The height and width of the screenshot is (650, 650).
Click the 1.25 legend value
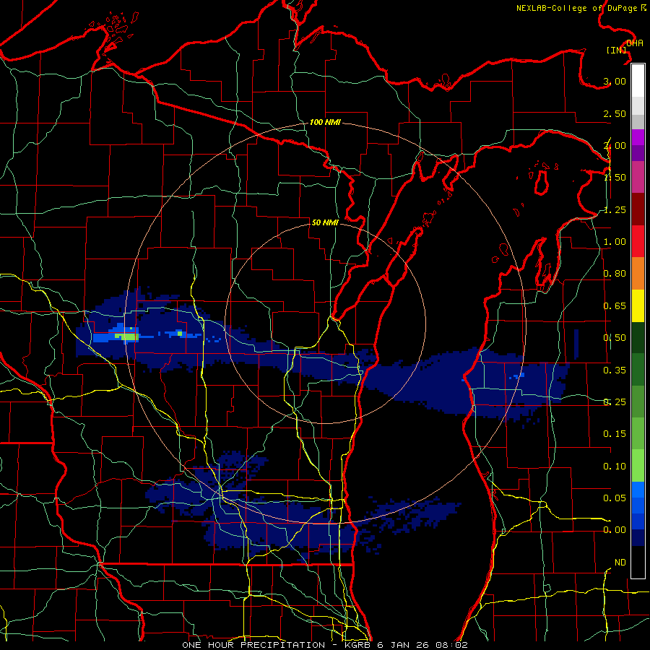tap(615, 209)
